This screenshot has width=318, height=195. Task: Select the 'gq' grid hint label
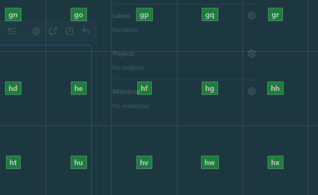[210, 15]
